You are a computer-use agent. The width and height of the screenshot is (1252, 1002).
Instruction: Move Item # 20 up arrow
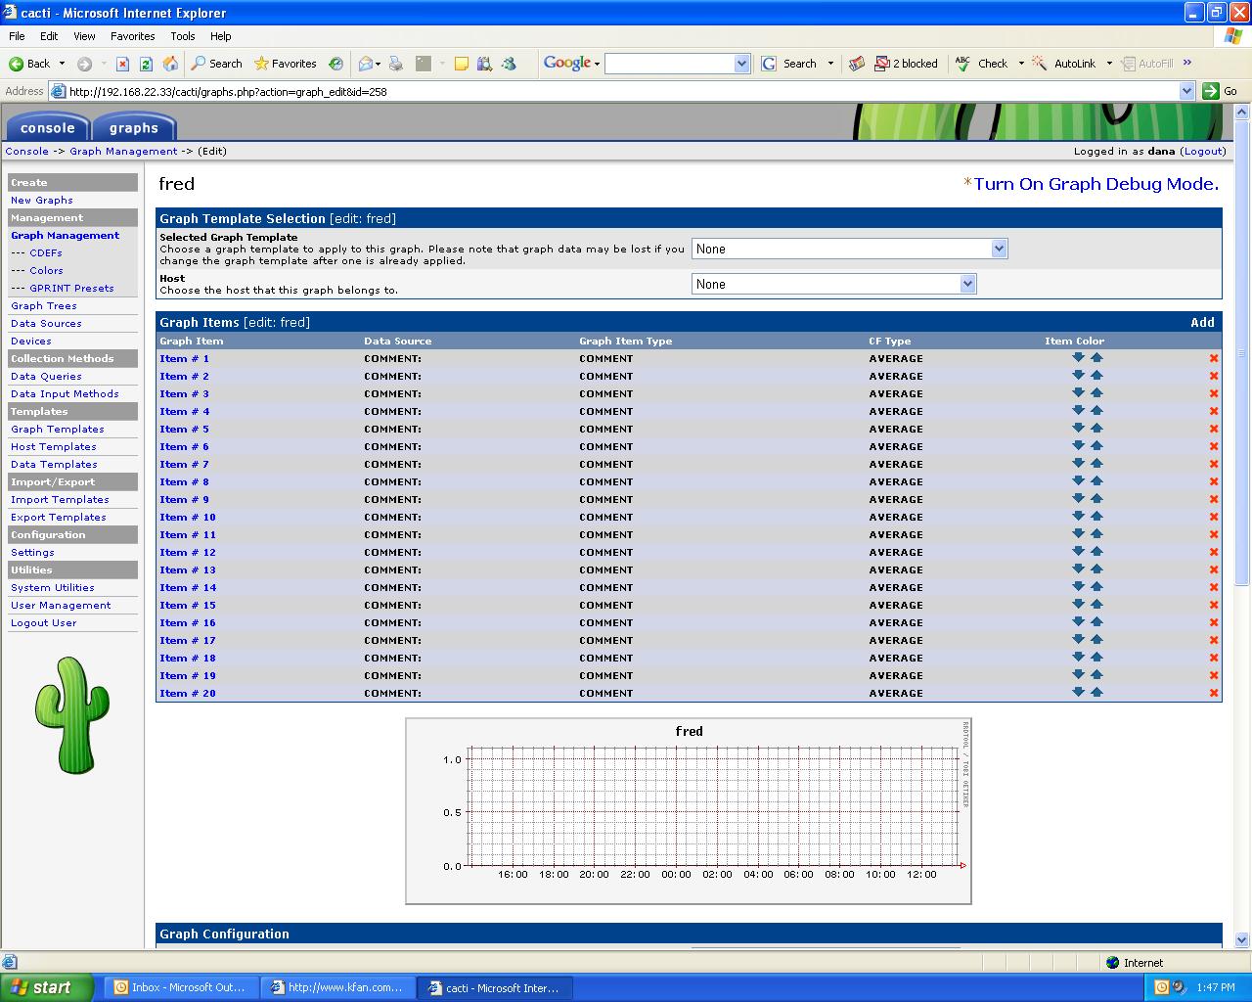coord(1096,692)
